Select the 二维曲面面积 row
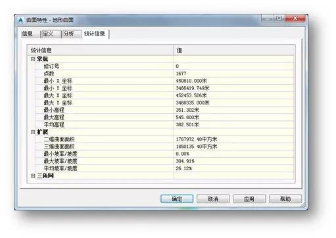This screenshot has width=336, height=238. [164, 139]
